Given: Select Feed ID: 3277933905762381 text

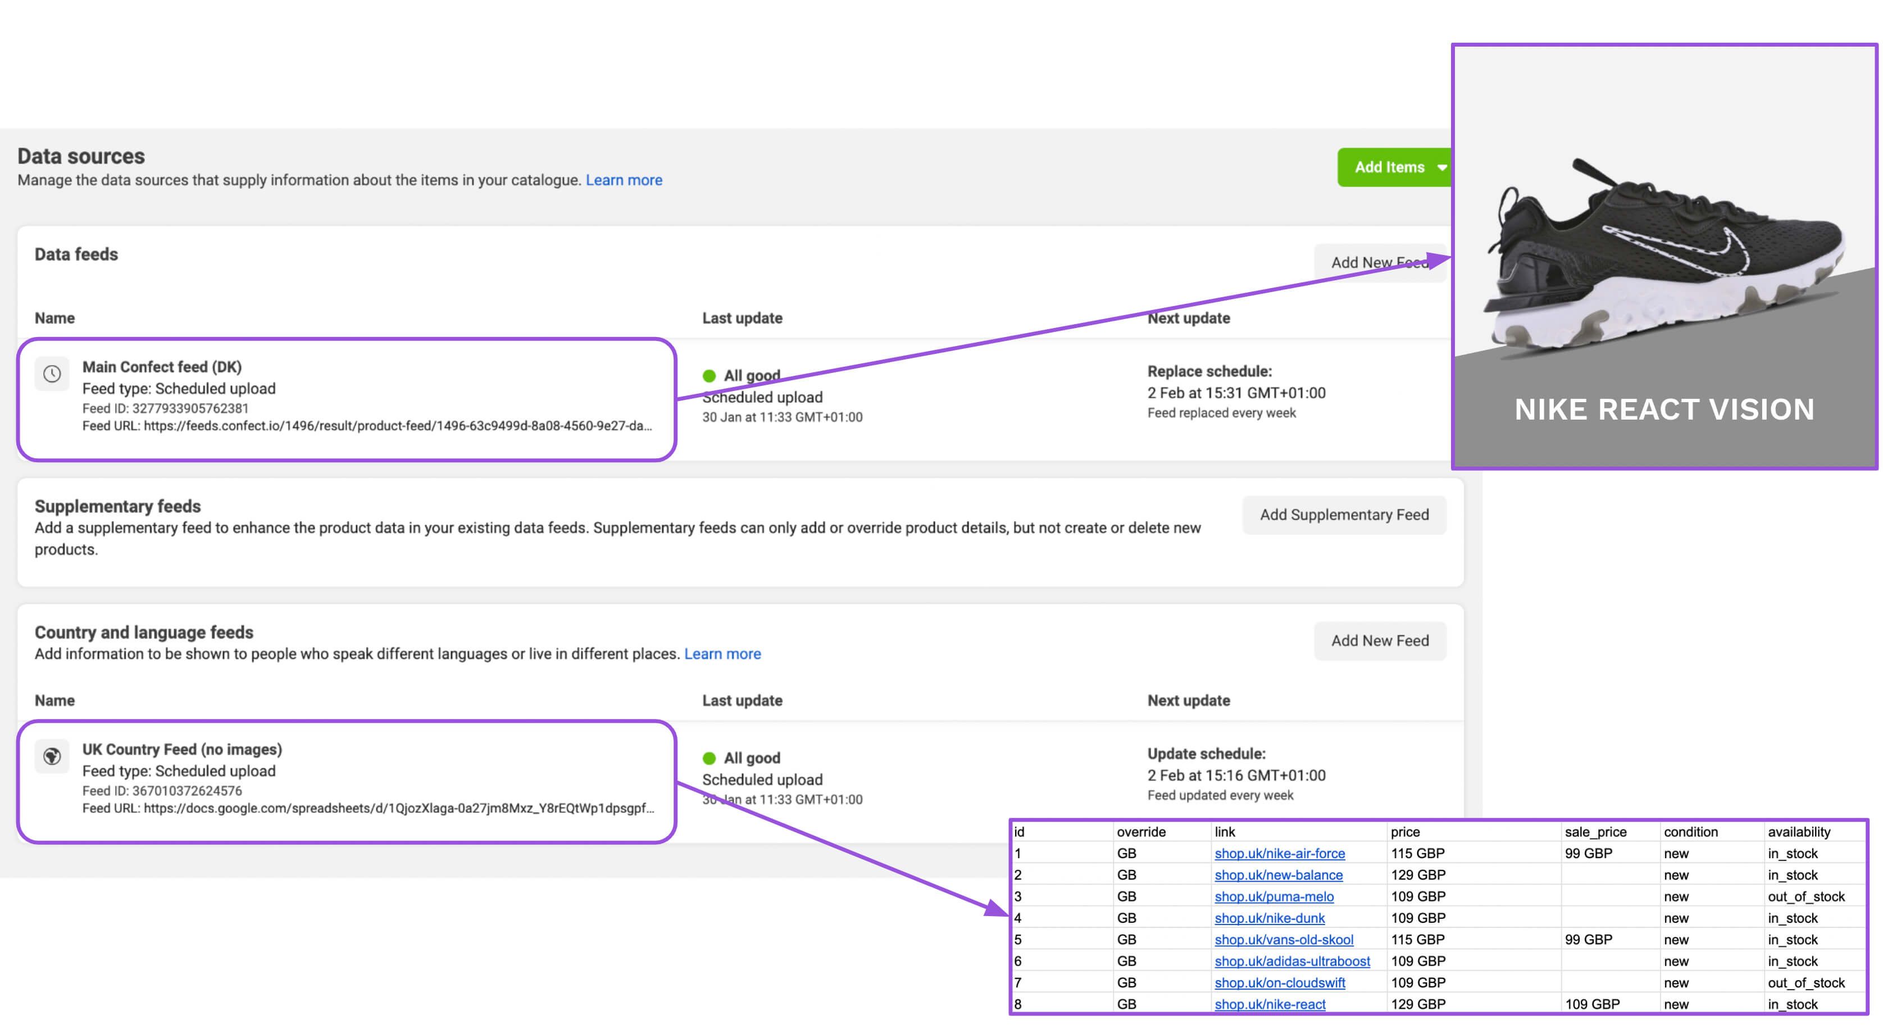Looking at the screenshot, I should click(165, 408).
